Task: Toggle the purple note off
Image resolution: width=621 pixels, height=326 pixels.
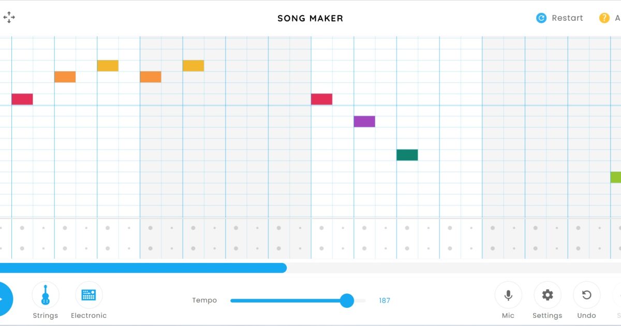Action: pyautogui.click(x=364, y=122)
